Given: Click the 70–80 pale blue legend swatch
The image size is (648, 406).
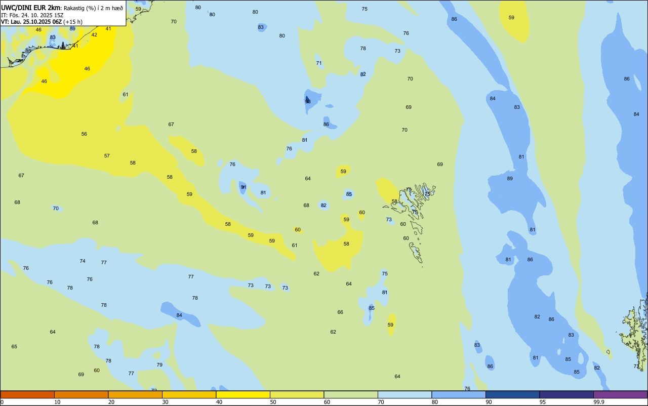Looking at the screenshot, I should point(404,394).
